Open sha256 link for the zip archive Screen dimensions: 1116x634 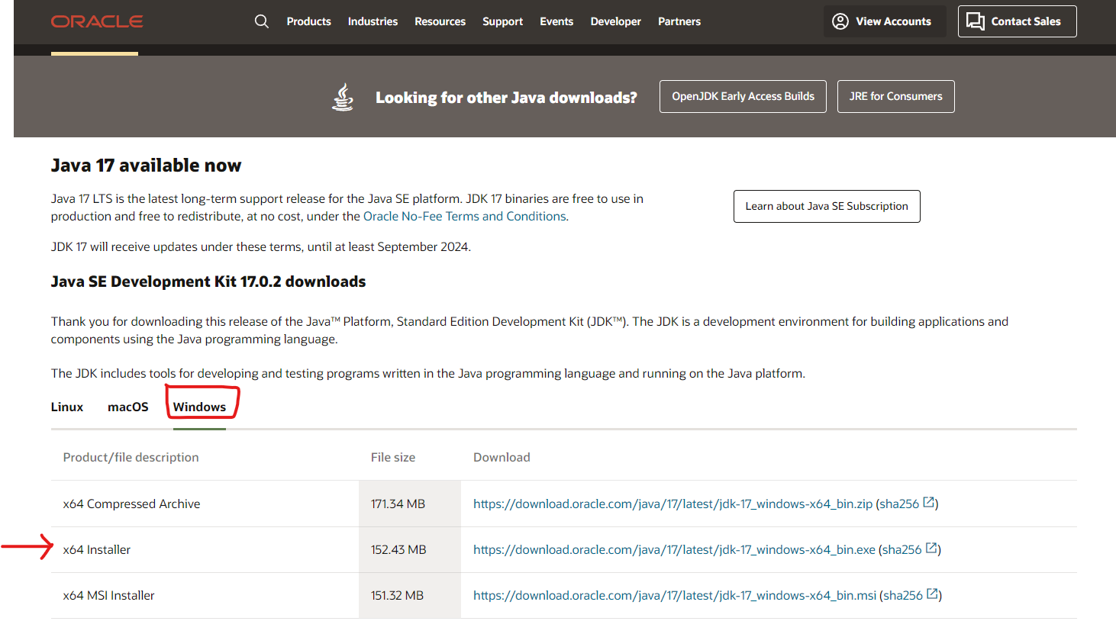tap(899, 504)
